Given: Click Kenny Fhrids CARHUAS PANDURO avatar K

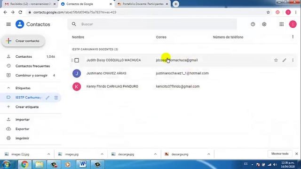Looking at the screenshot, I should click(x=77, y=86).
